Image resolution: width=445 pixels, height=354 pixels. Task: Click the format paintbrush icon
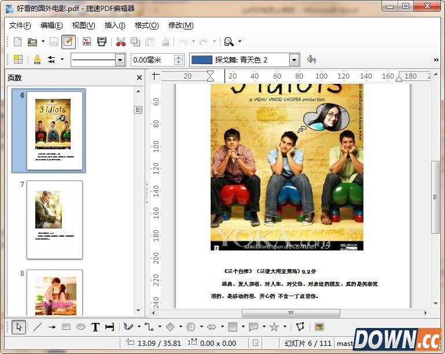coord(166,42)
